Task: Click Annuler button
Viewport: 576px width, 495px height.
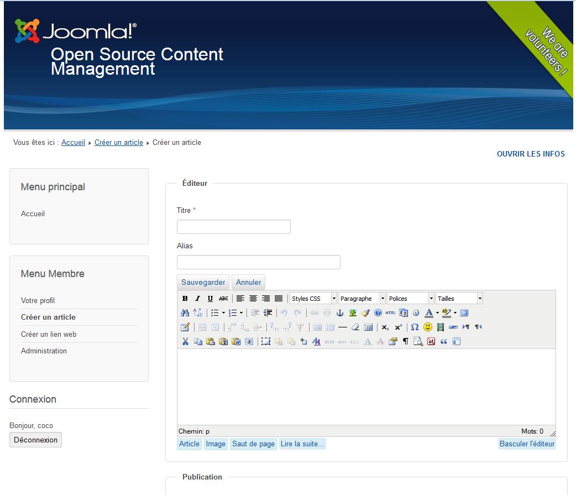Action: [248, 282]
